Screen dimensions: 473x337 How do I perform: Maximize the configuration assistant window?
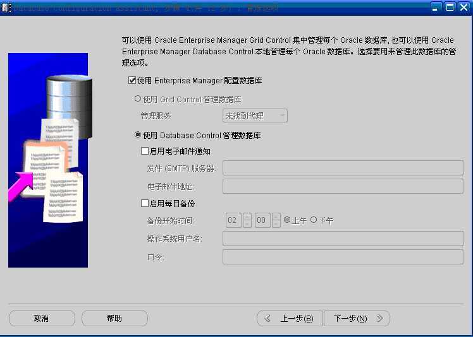click(450, 7)
